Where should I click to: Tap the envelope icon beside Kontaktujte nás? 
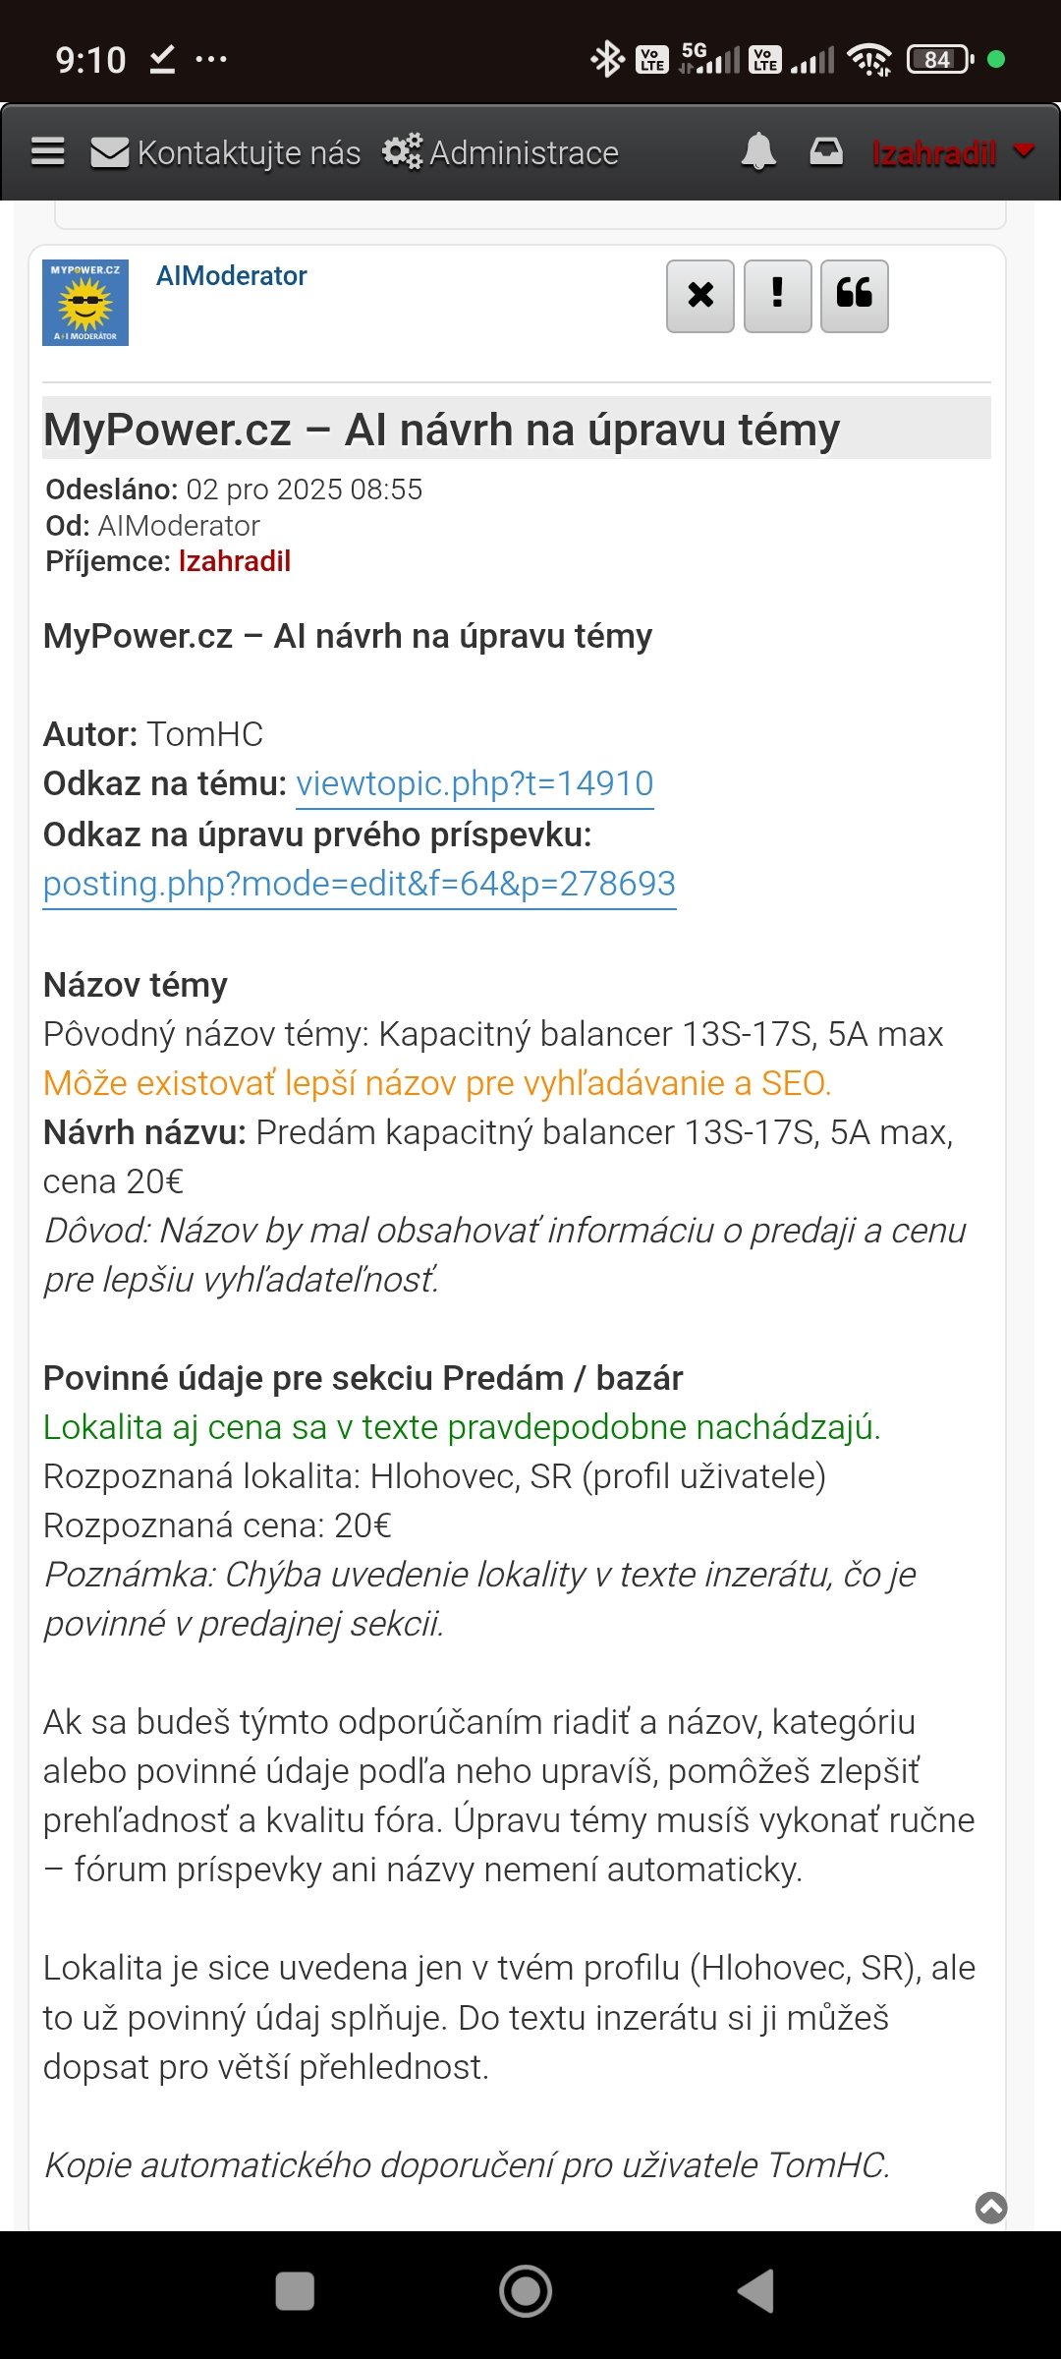coord(109,152)
